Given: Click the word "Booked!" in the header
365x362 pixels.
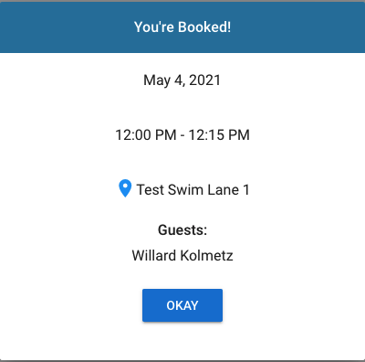Looking at the screenshot, I should [204, 27].
